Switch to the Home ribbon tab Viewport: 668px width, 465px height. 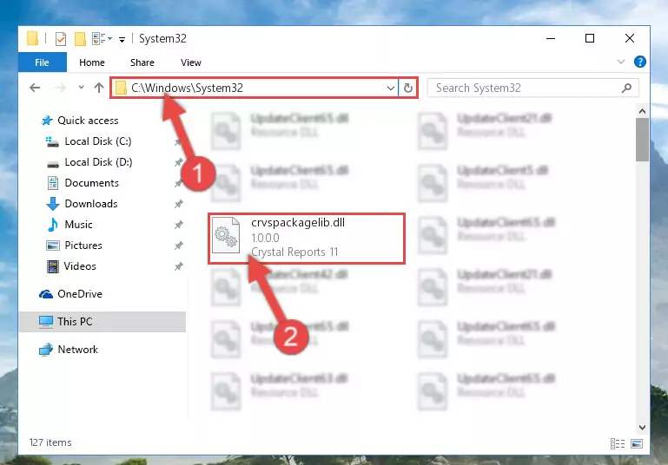pyautogui.click(x=92, y=62)
